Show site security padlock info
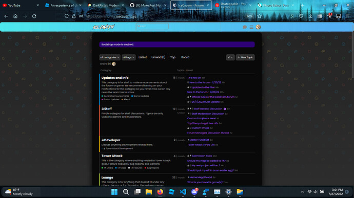Image resolution: width=354 pixels, height=198 pixels. tap(73, 16)
